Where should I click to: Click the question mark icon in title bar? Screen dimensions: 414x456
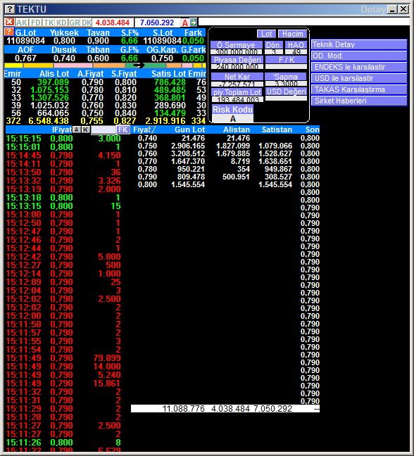pos(10,9)
